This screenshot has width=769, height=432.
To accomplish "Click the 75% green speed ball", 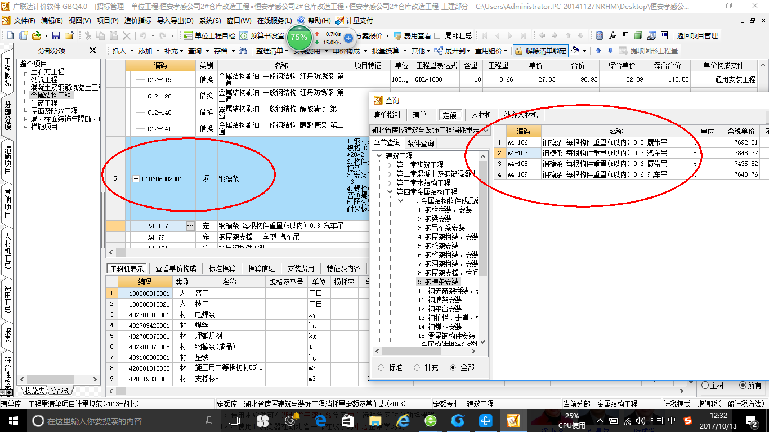I will (x=299, y=38).
